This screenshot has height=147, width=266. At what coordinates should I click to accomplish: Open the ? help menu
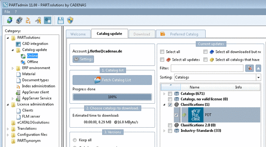[16, 12]
